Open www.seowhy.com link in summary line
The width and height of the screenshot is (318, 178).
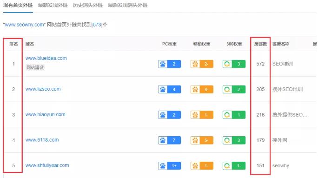(x=24, y=25)
